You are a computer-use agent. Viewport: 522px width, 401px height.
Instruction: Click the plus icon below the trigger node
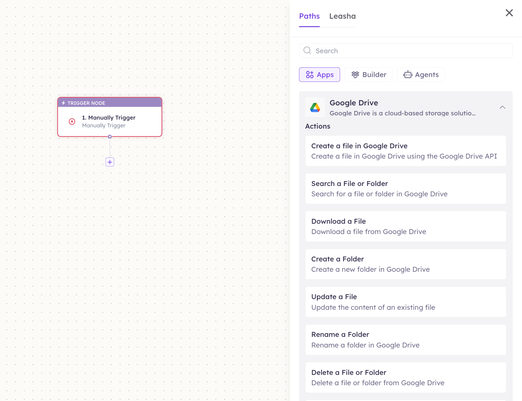click(110, 162)
